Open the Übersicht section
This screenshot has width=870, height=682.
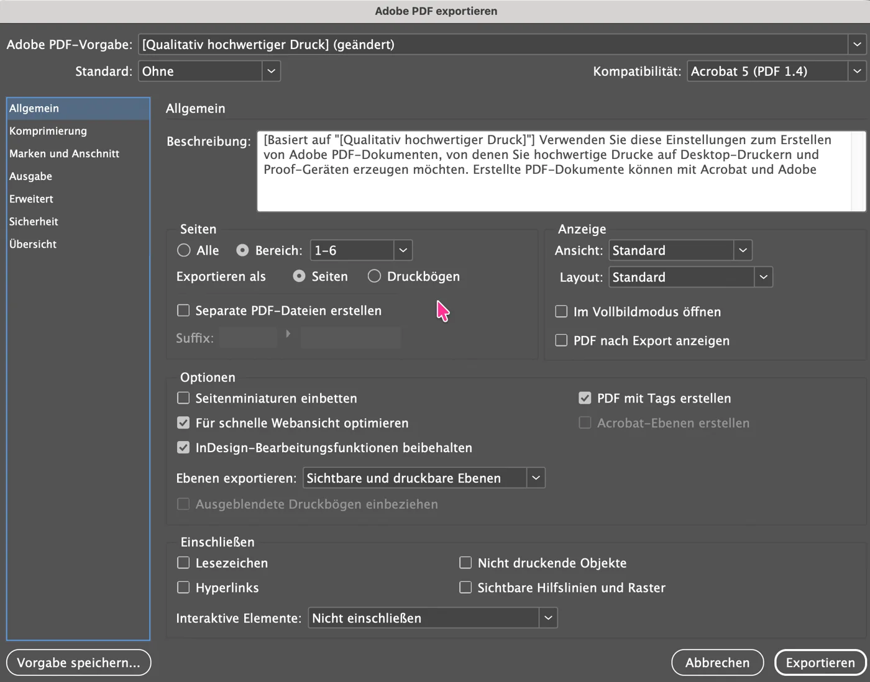point(78,244)
